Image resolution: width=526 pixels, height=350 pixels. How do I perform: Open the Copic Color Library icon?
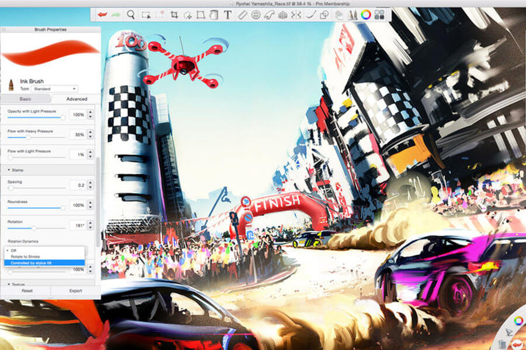(x=379, y=15)
